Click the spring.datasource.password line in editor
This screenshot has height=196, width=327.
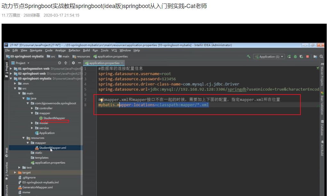pos(137,79)
